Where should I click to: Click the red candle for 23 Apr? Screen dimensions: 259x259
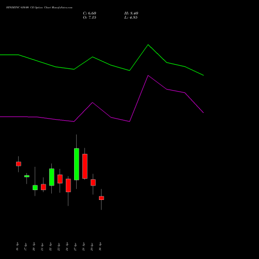(x=60, y=179)
